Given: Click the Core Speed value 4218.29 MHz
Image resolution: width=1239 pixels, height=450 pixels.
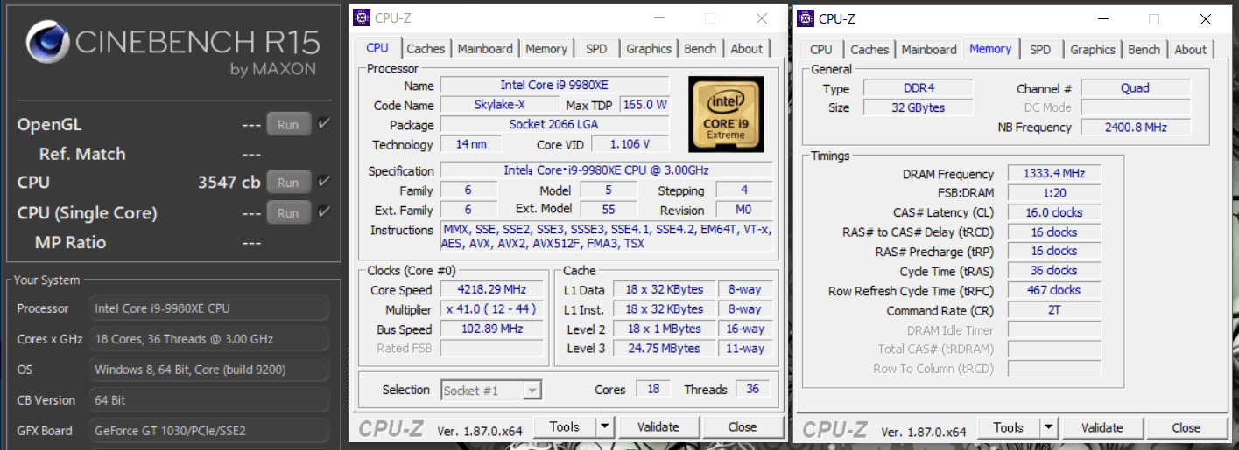Looking at the screenshot, I should pos(491,289).
